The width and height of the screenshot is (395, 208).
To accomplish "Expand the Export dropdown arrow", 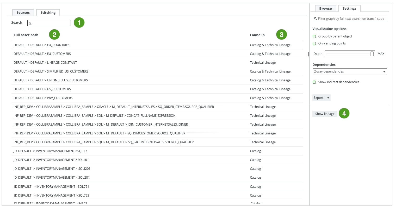I will point(328,98).
